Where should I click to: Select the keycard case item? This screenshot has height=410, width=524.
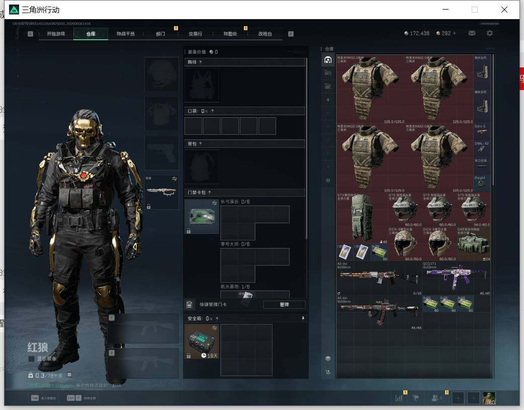(202, 216)
